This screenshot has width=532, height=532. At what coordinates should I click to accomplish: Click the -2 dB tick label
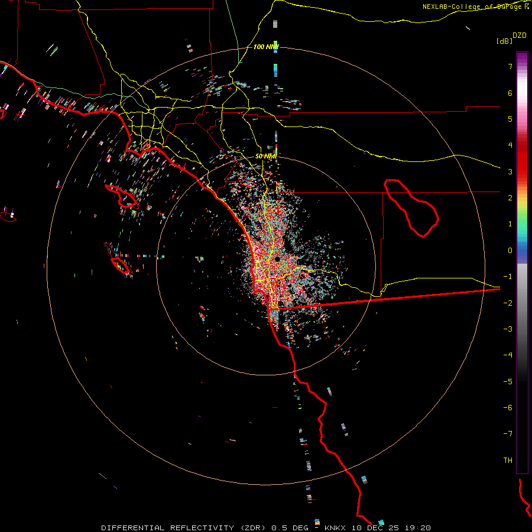508,303
